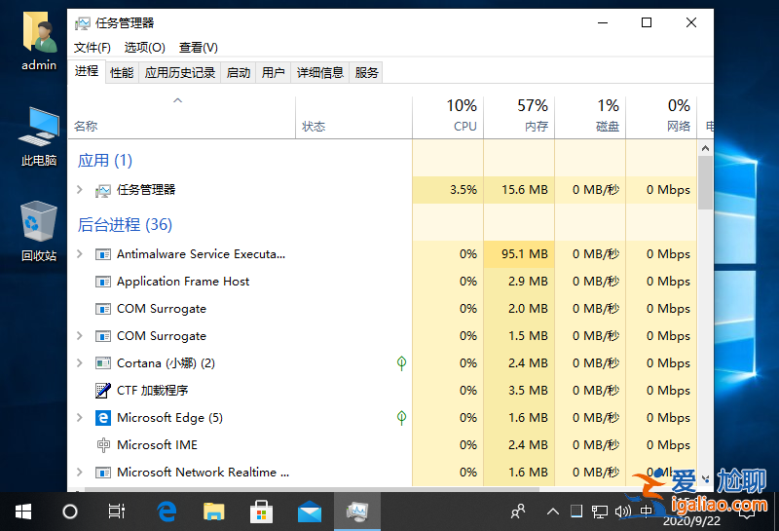
Task: Open File Explorer from the taskbar
Action: [213, 512]
